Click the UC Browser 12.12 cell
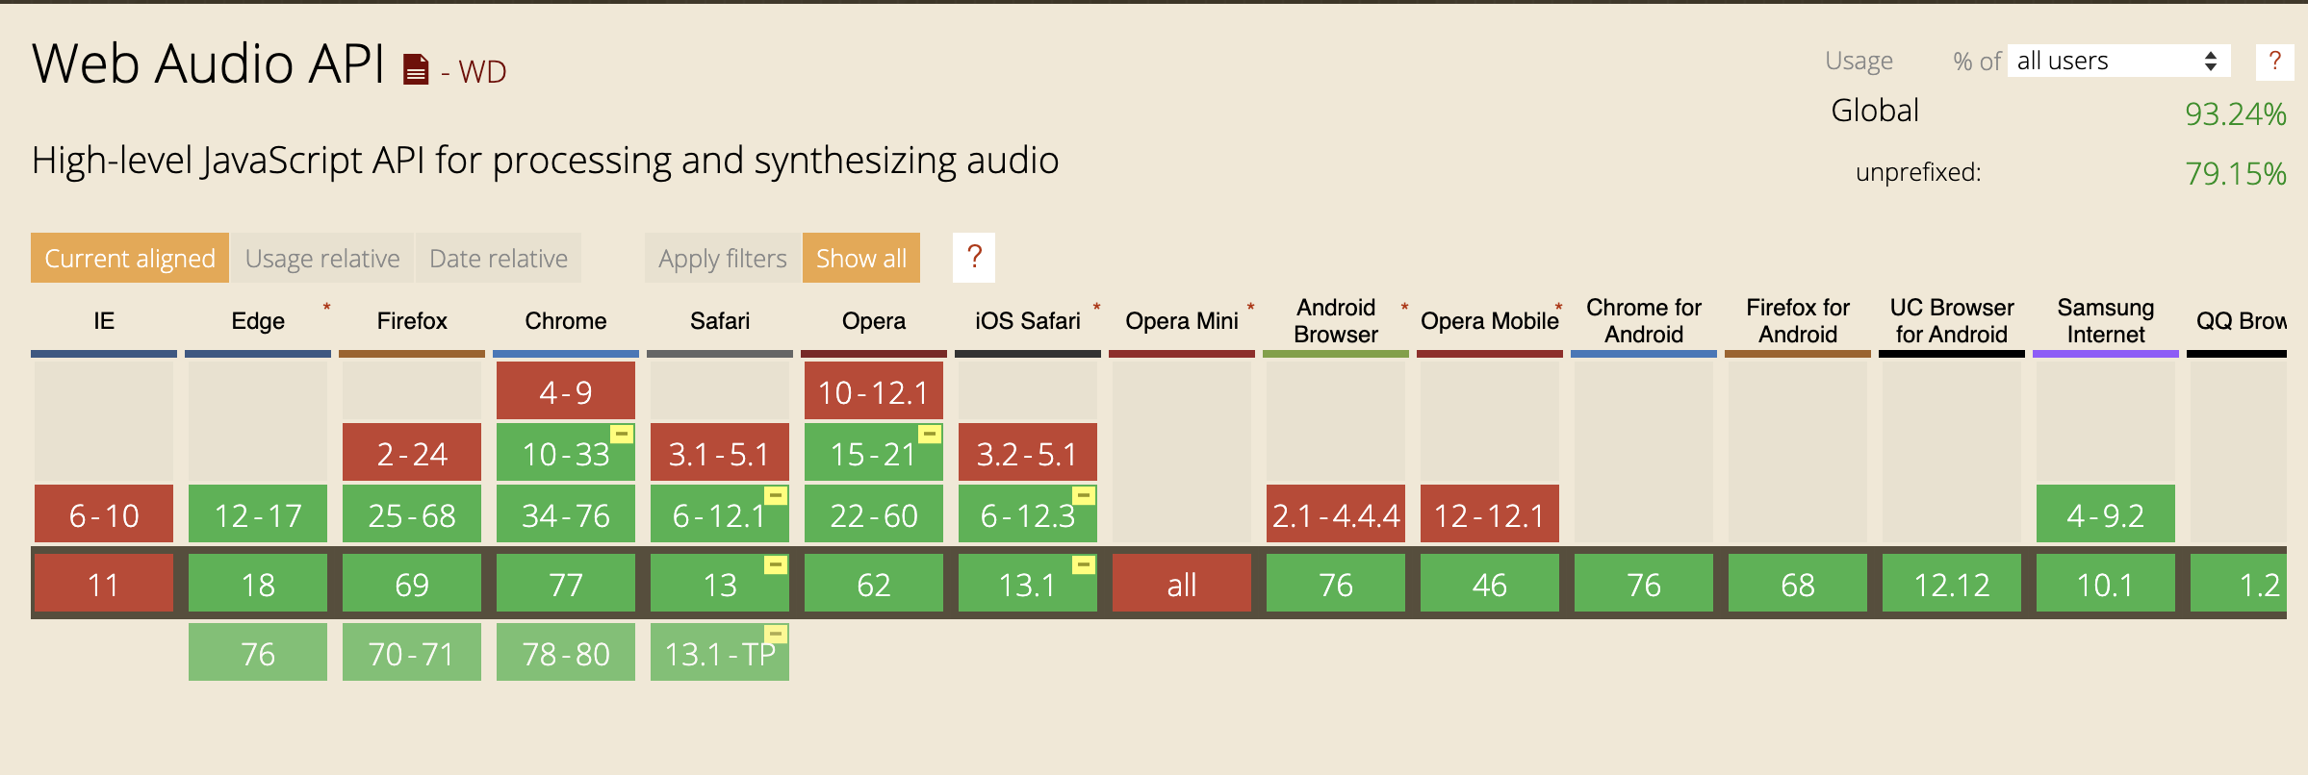2308x775 pixels. [1952, 583]
